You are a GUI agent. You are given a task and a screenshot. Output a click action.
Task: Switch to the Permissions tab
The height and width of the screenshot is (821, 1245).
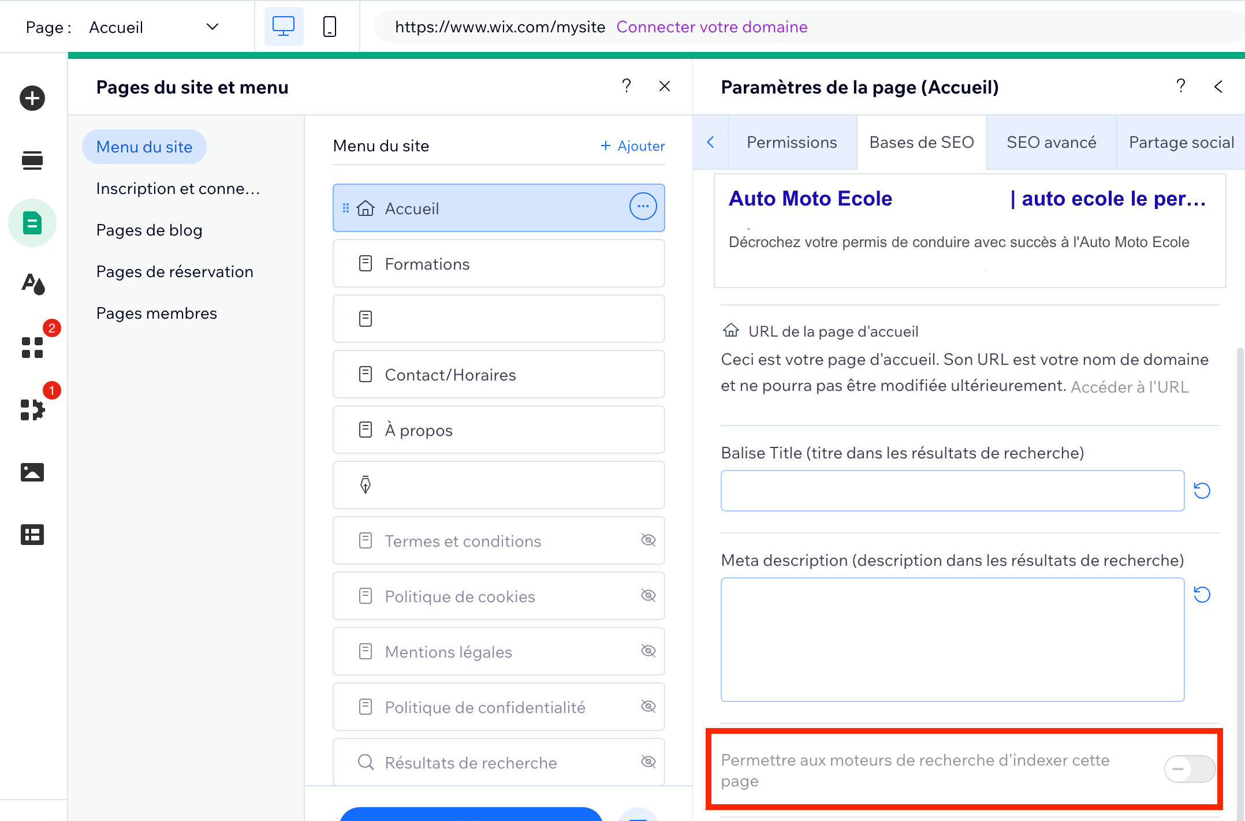pyautogui.click(x=792, y=143)
